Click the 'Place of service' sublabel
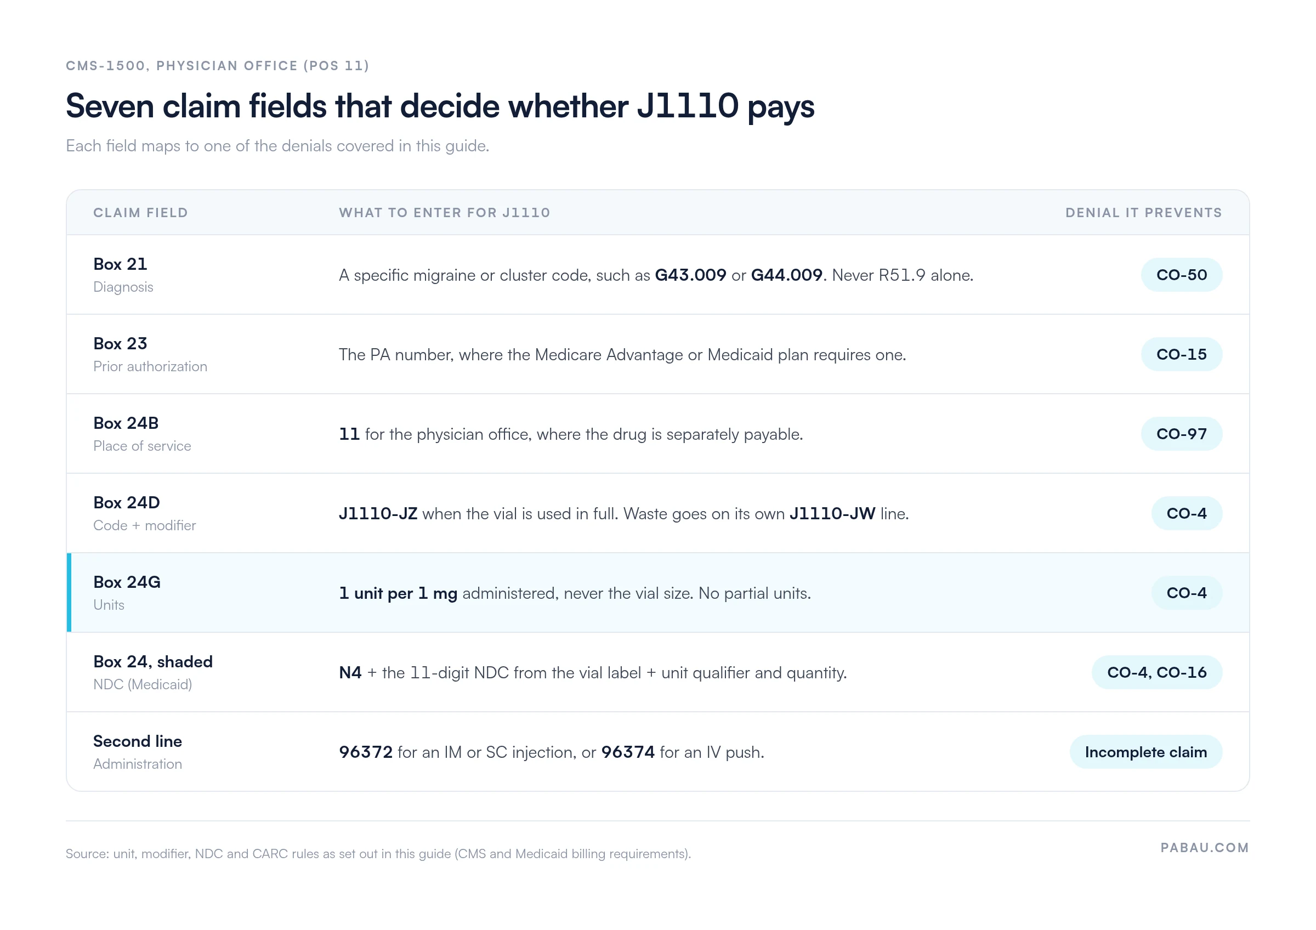The image size is (1316, 930). point(142,446)
